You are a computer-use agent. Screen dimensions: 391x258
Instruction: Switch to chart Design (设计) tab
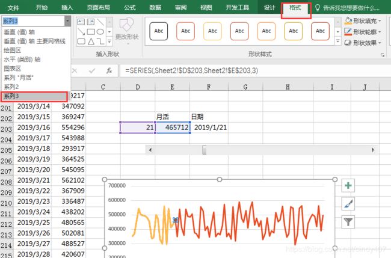click(x=269, y=7)
